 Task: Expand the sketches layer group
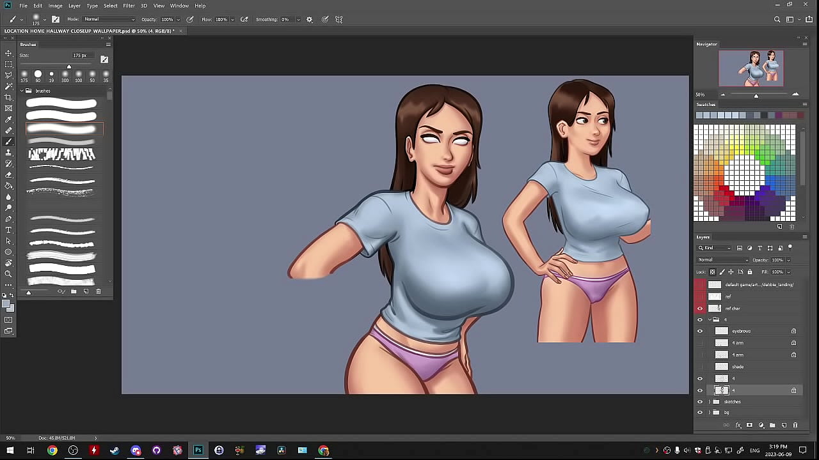[709, 402]
